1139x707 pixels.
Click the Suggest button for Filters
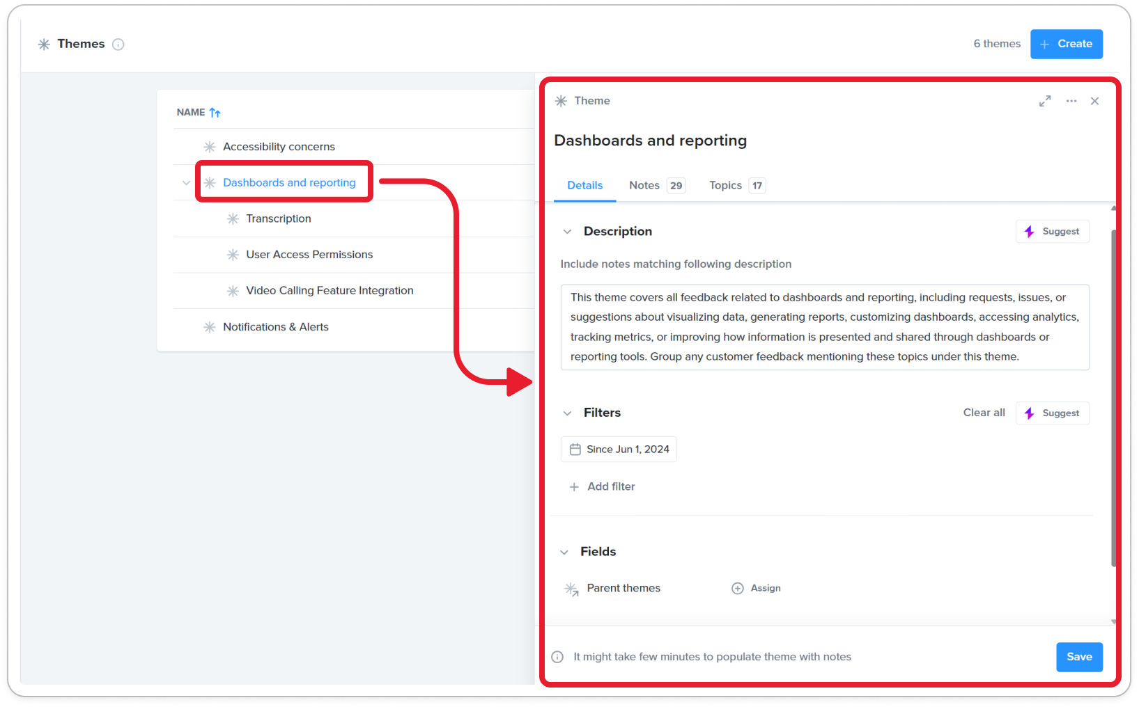1053,413
